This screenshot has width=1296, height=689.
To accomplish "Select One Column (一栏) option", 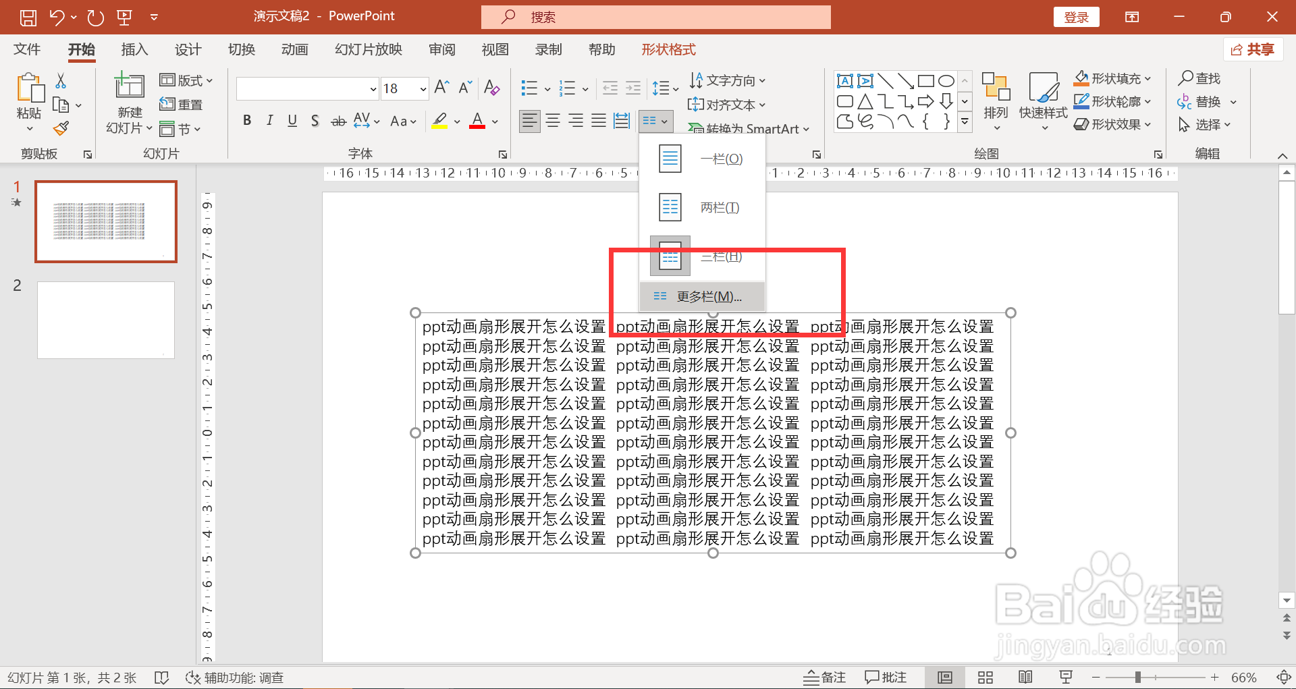I will click(x=702, y=159).
